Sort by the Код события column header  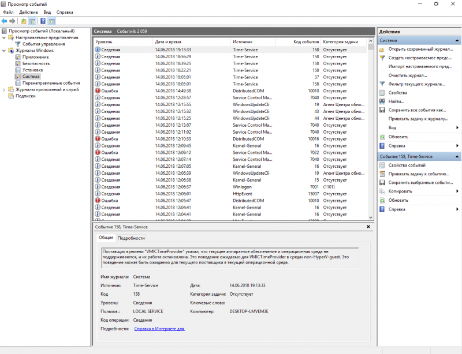(x=298, y=42)
